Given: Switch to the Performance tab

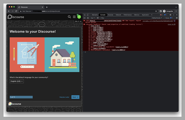Looking at the screenshot, I should point(128,15).
